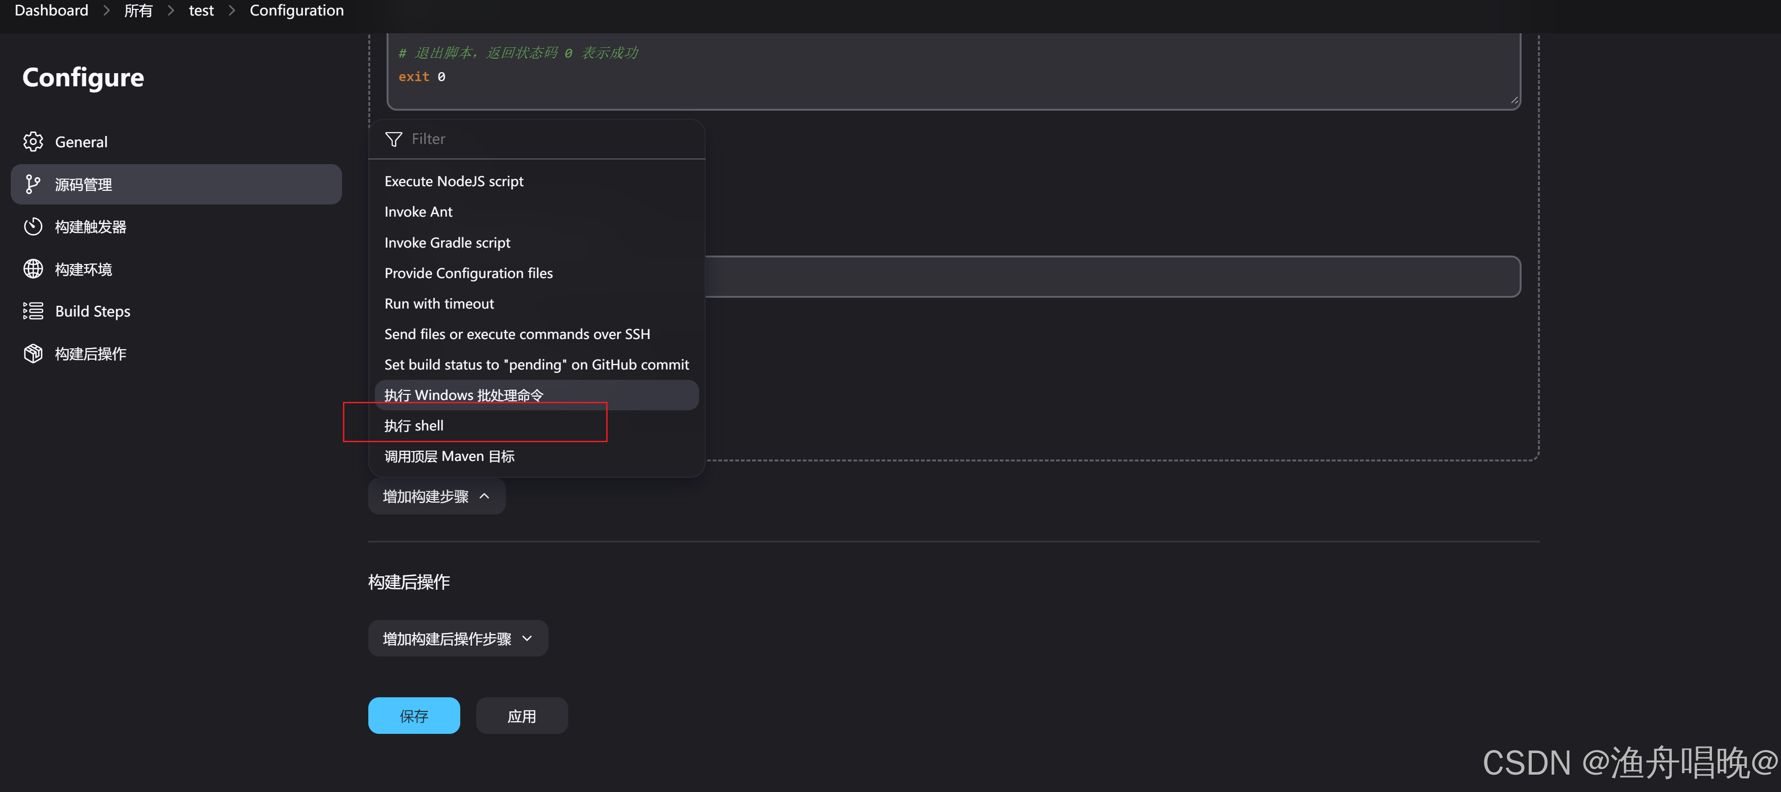
Task: Click the clock icon next to 构建触发器
Action: (32, 226)
